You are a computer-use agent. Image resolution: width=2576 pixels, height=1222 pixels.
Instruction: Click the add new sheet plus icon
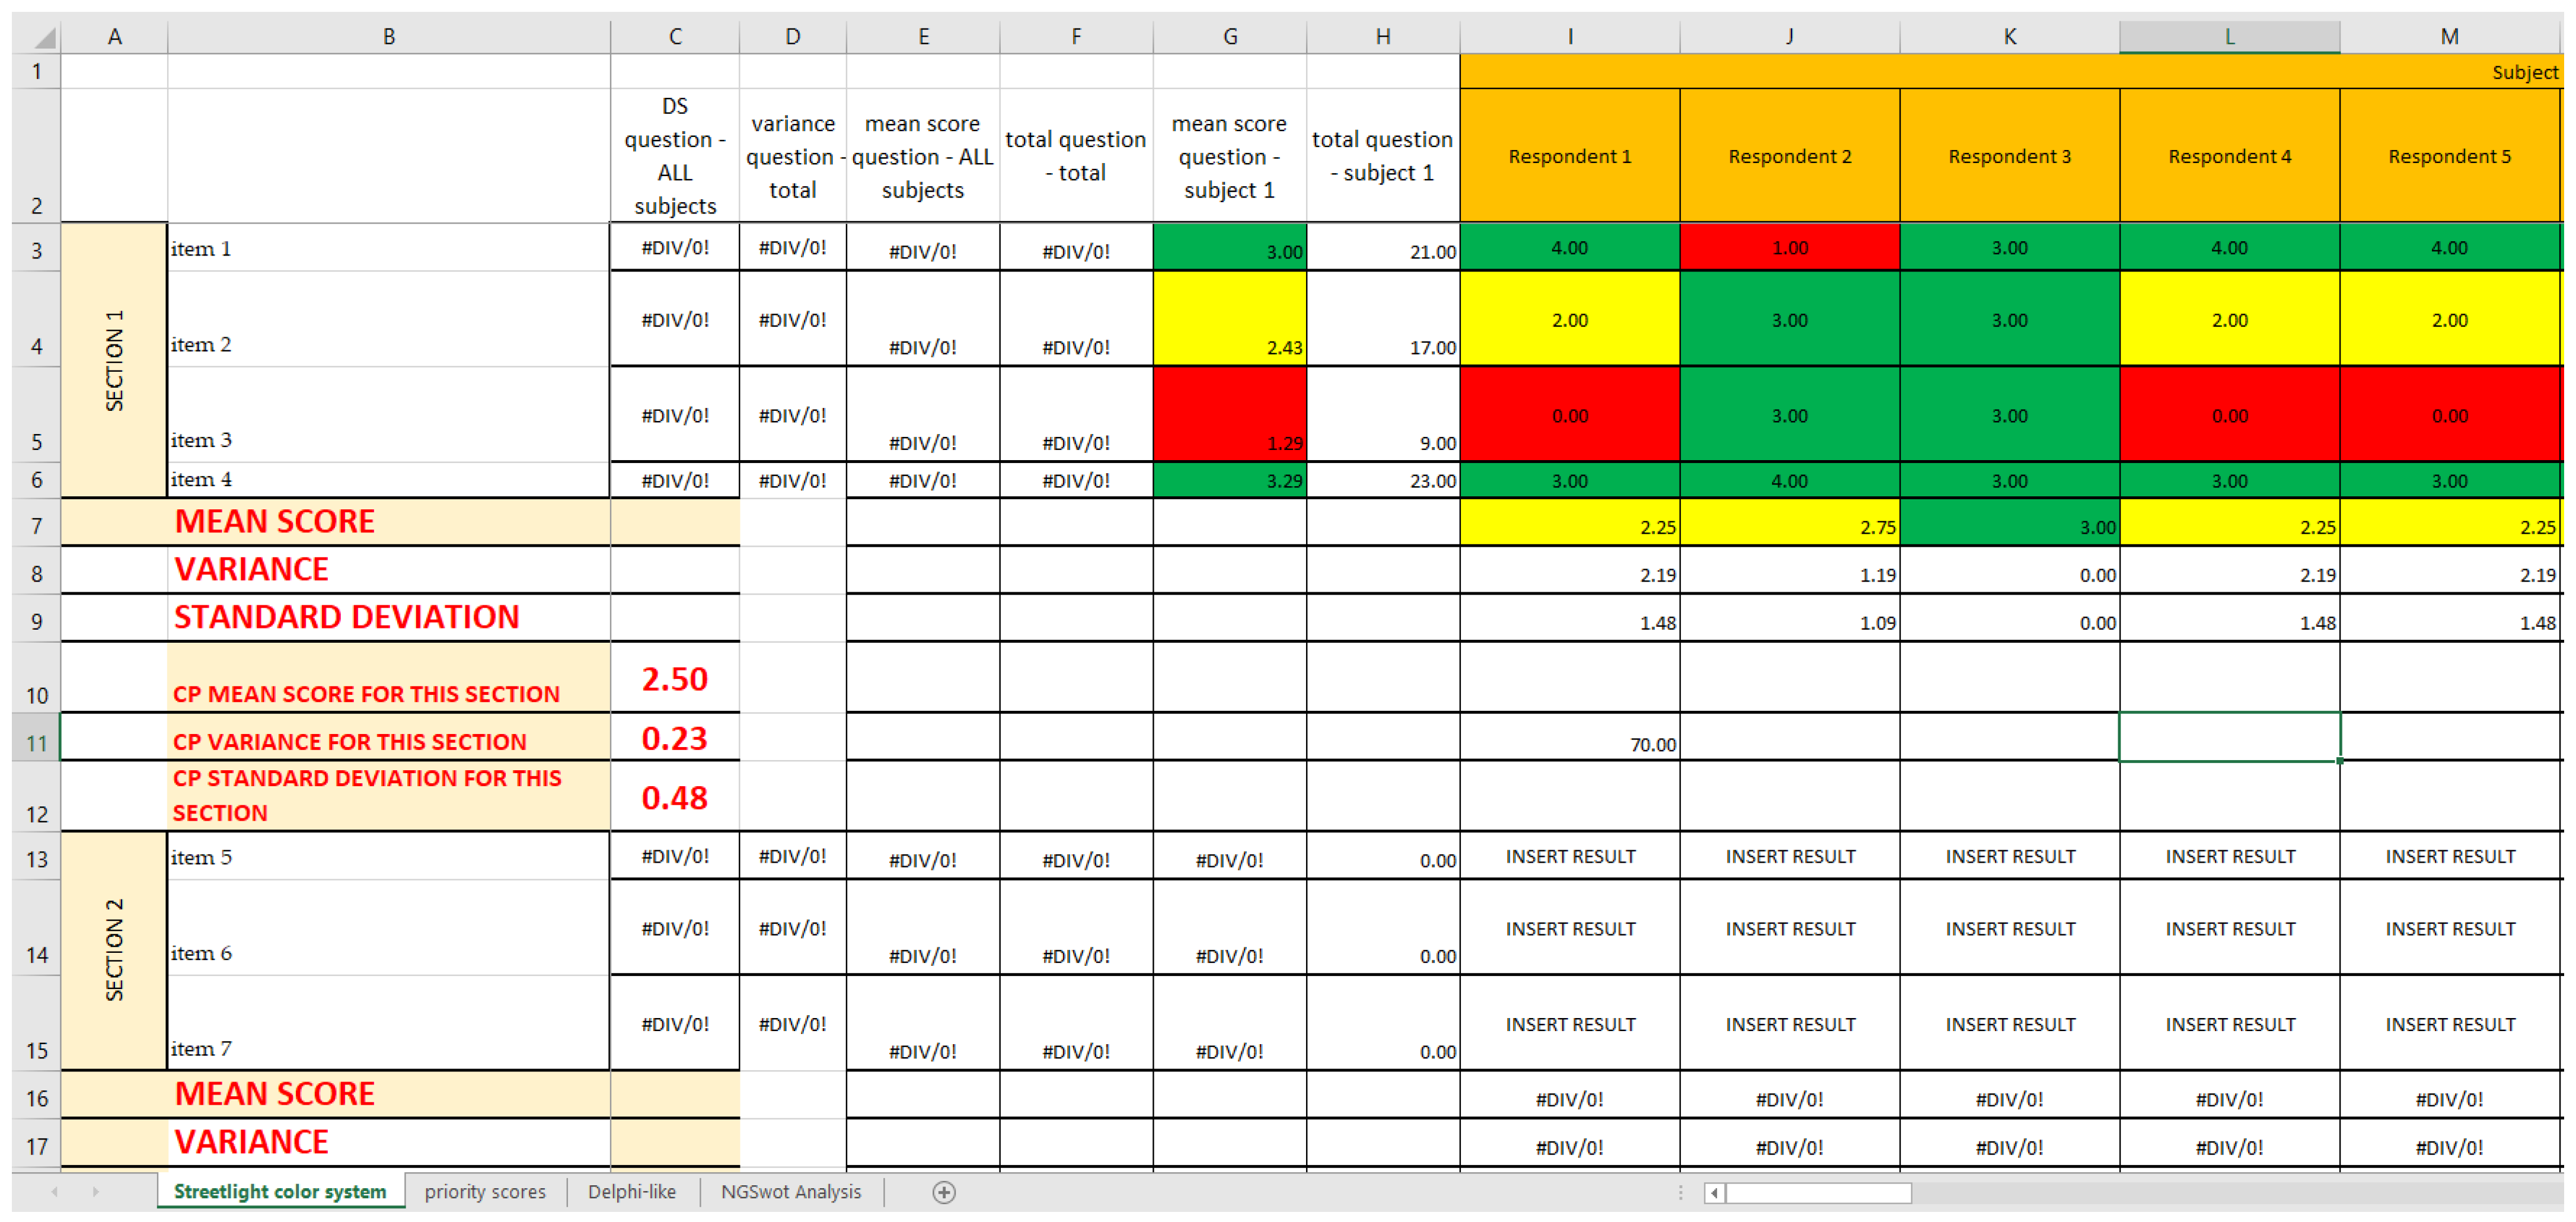(x=943, y=1192)
